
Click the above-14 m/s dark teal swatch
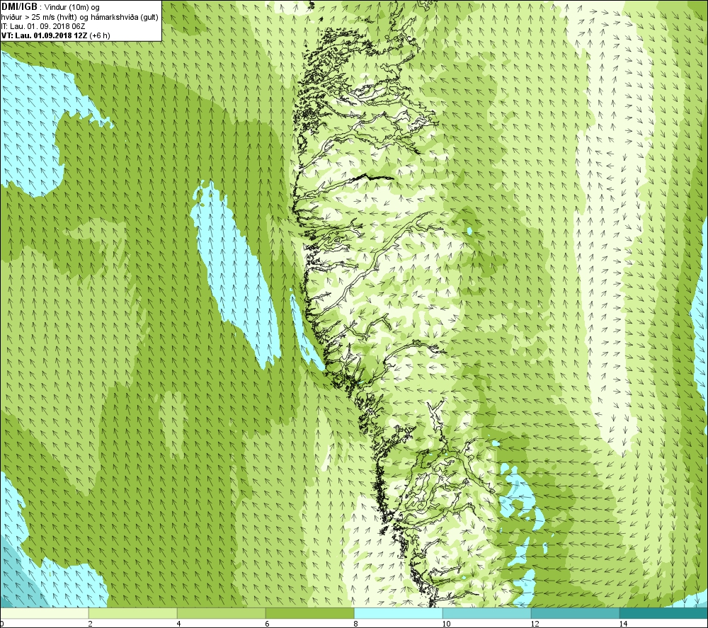(x=663, y=613)
